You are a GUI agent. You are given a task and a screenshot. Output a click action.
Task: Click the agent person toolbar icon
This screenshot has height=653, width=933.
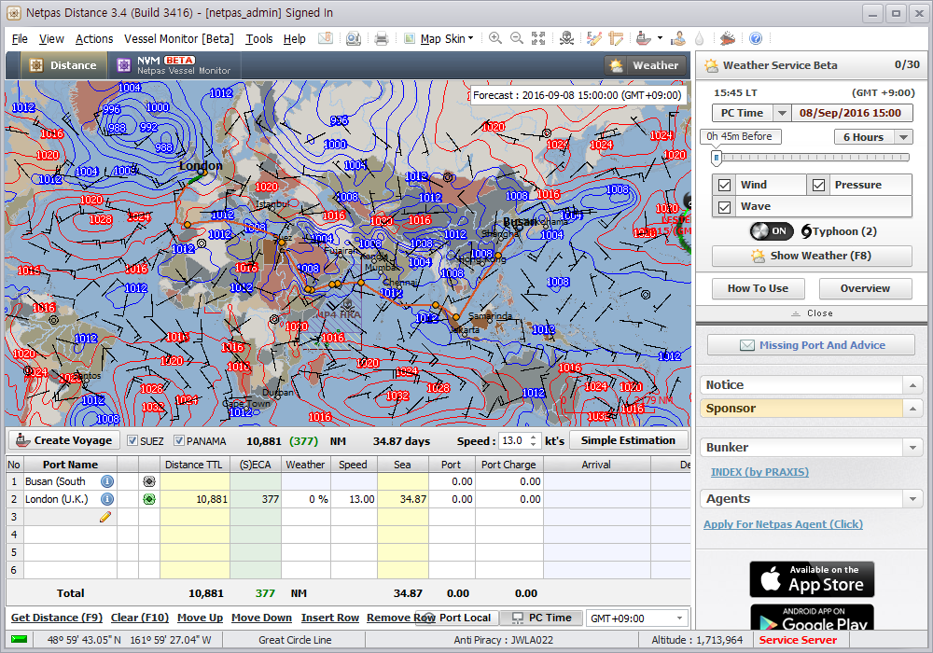click(677, 38)
